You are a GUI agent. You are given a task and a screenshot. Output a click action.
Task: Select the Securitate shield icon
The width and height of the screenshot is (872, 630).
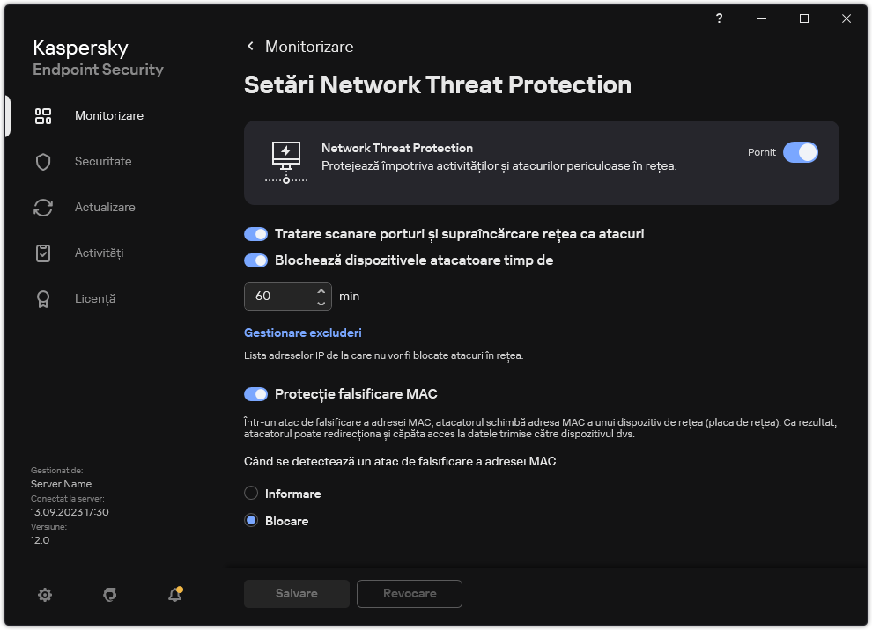43,161
